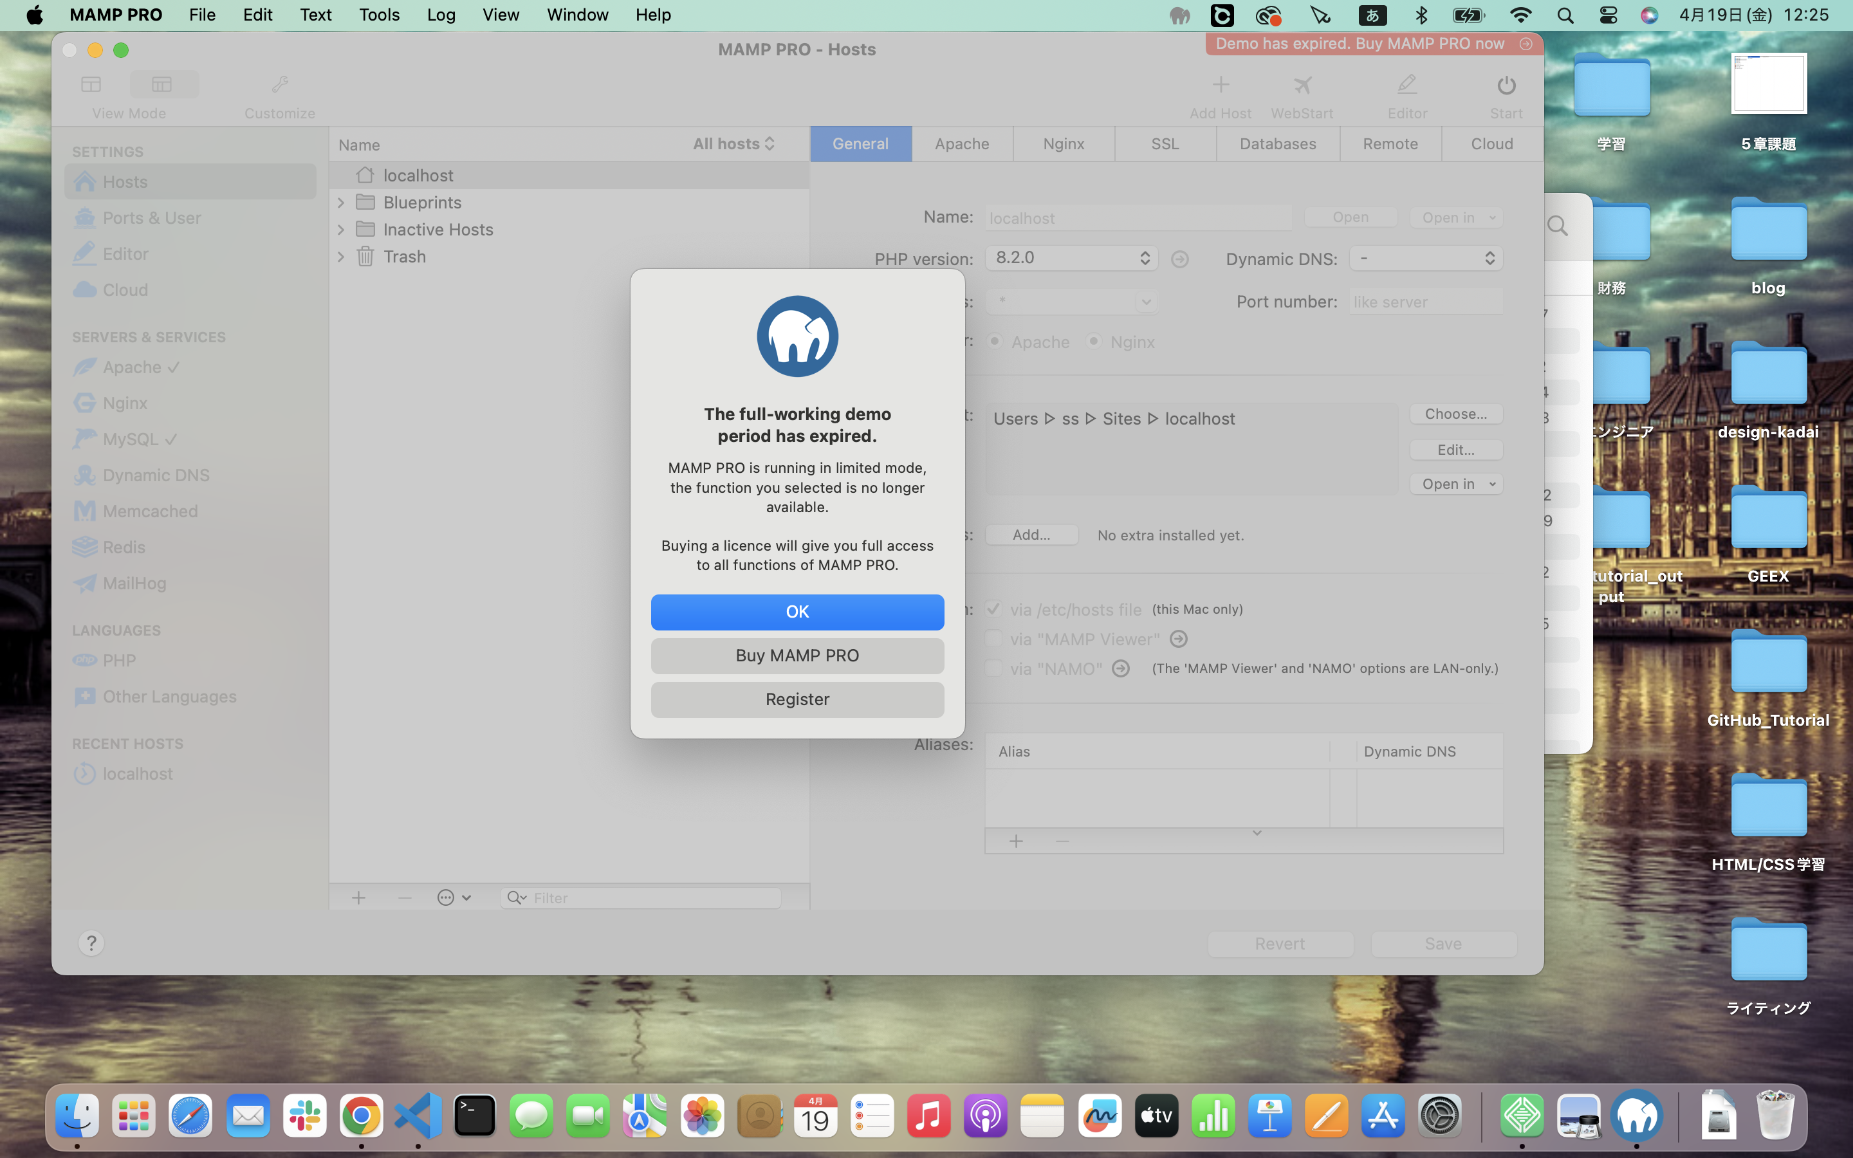Screen dimensions: 1853x1158
Task: Open the PHP version 8.2.0 dropdown
Action: pyautogui.click(x=1071, y=258)
